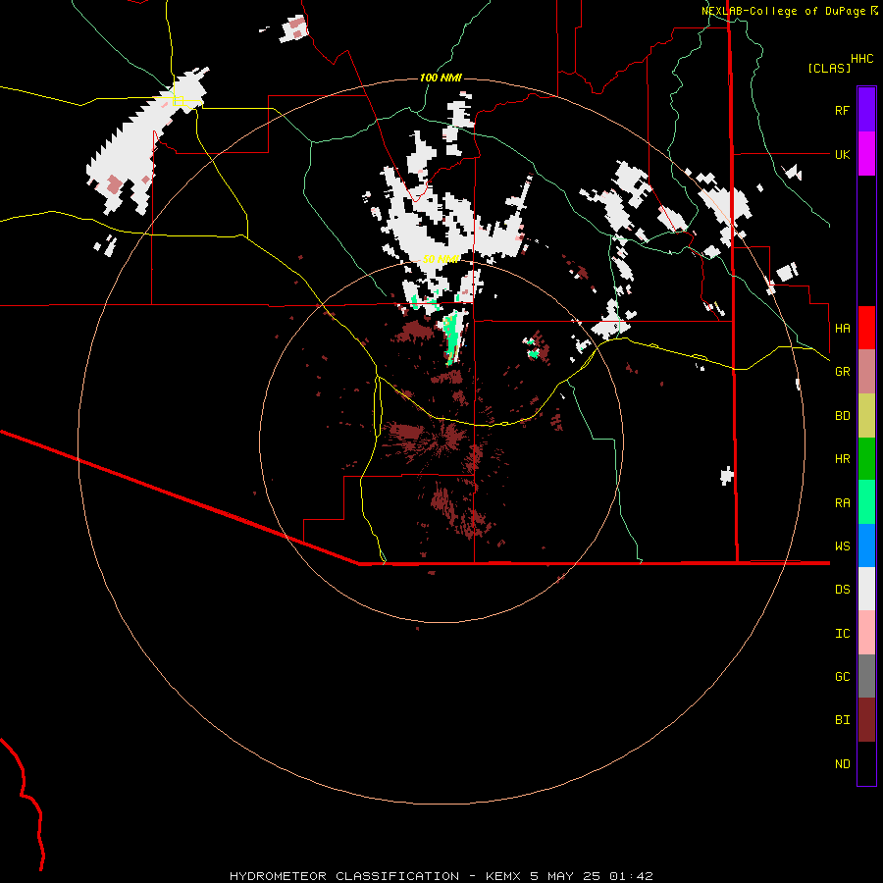
Task: Click the ND legend label
Action: 842,763
